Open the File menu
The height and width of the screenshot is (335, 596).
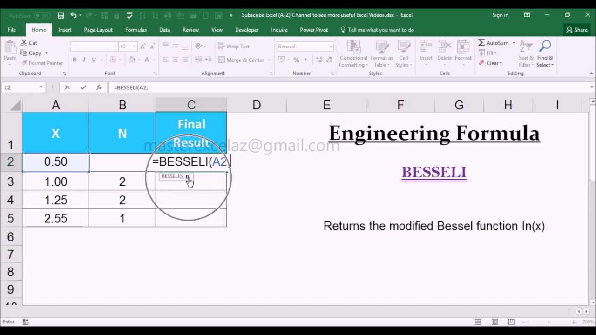pos(12,30)
